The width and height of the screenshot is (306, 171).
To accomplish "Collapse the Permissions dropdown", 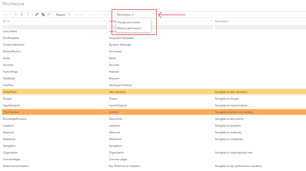I will click(125, 15).
